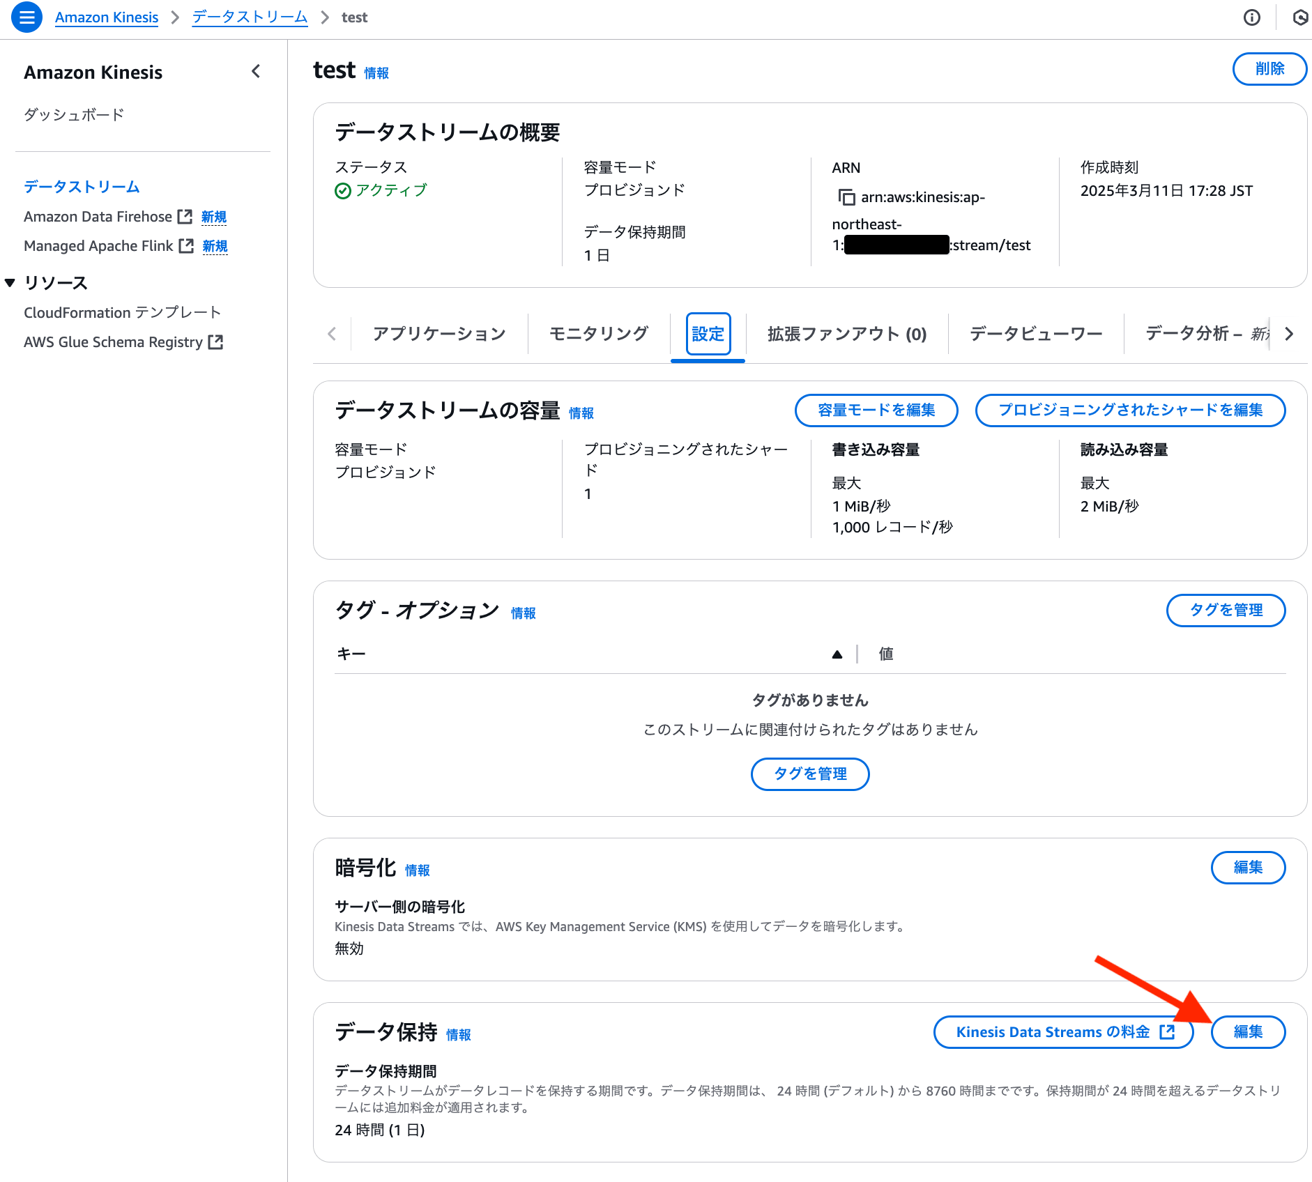
Task: Click 編集 in the 暗号化 section
Action: [1248, 868]
